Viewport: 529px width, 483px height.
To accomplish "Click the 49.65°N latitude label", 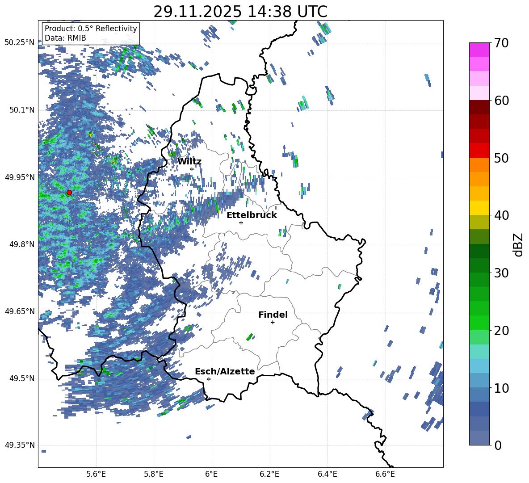I will click(20, 311).
